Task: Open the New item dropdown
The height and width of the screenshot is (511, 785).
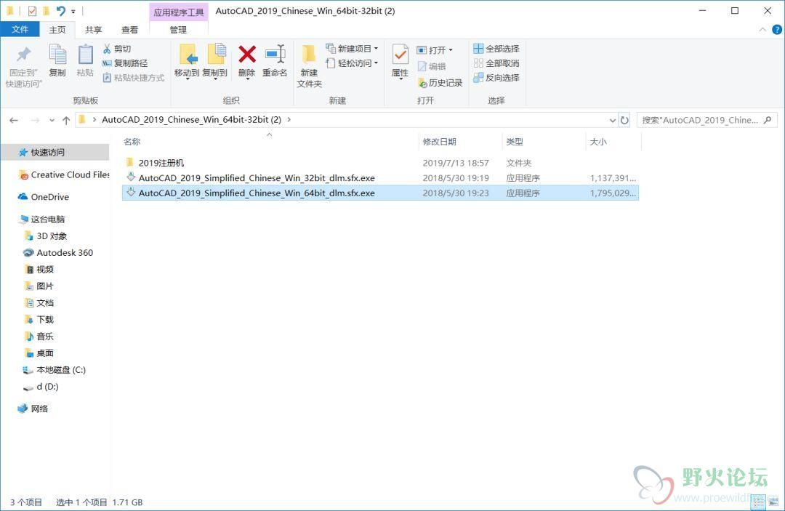Action: pos(352,49)
